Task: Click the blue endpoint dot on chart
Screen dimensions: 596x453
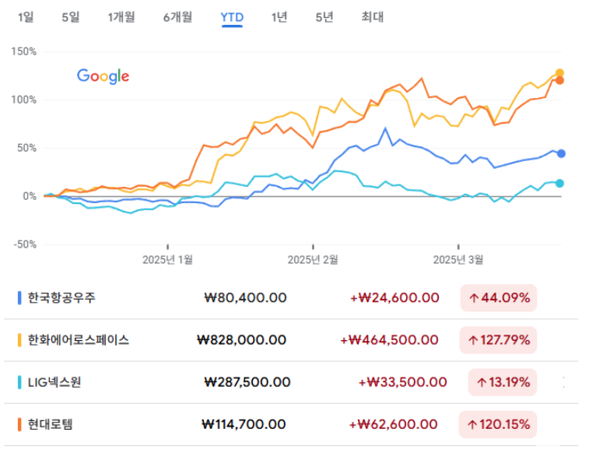Action: [x=561, y=153]
